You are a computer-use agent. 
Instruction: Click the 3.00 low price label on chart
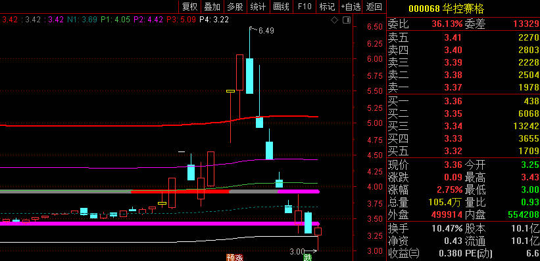pyautogui.click(x=297, y=252)
